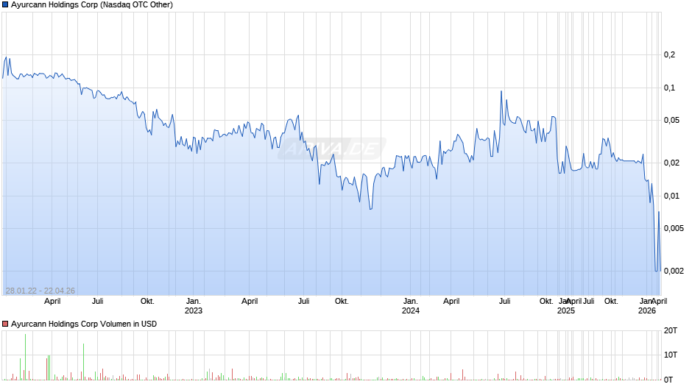692x387 pixels.
Task: Click the 0,1 price axis label
Action: [x=669, y=88]
